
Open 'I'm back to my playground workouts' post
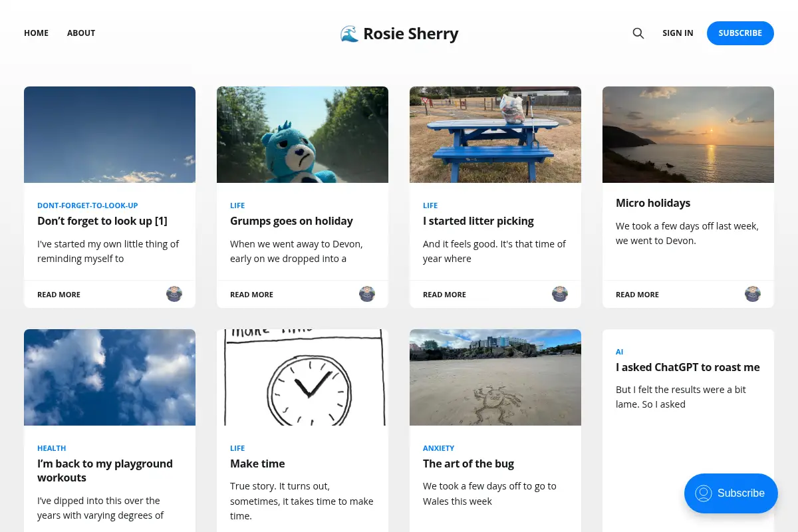pos(105,470)
